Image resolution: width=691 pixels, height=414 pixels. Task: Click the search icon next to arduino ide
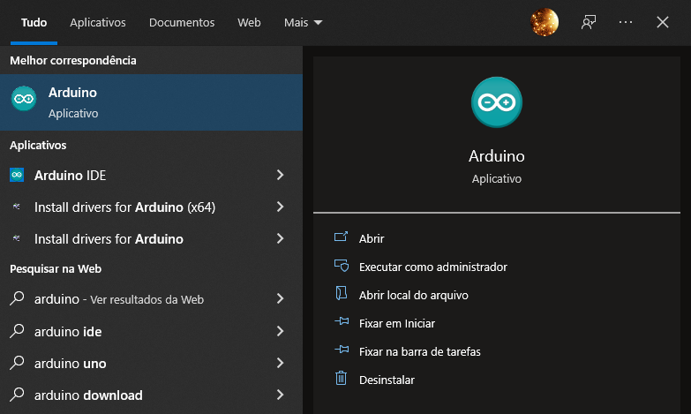[17, 331]
